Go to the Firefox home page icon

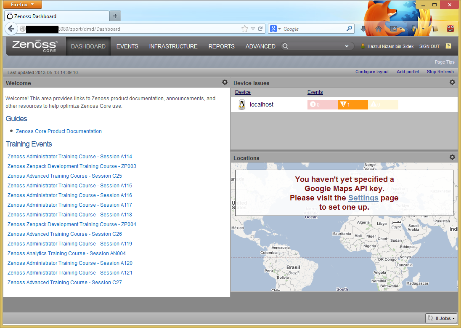pos(379,29)
